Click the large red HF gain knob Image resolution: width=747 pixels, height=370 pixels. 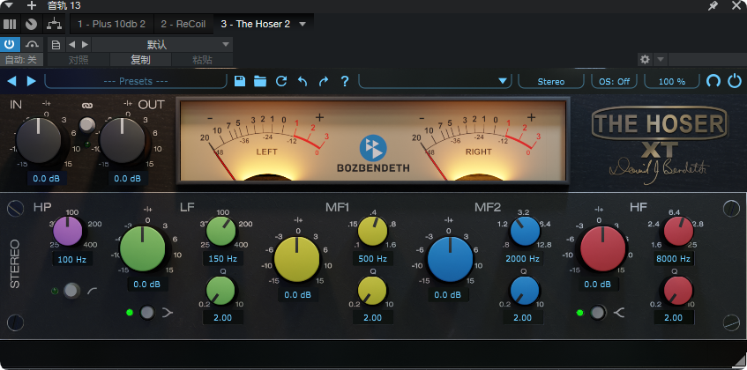[x=602, y=248]
